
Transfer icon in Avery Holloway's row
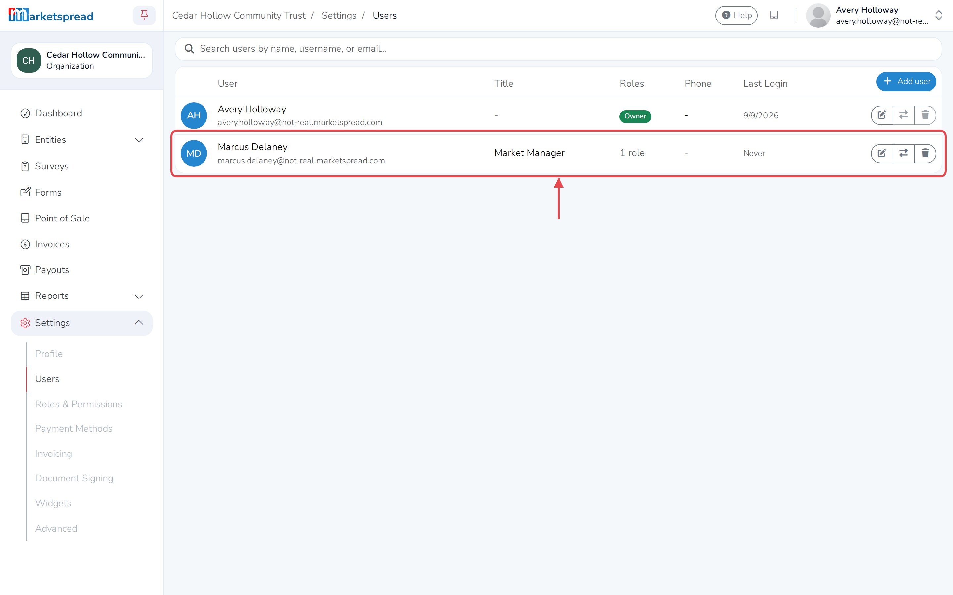(903, 115)
